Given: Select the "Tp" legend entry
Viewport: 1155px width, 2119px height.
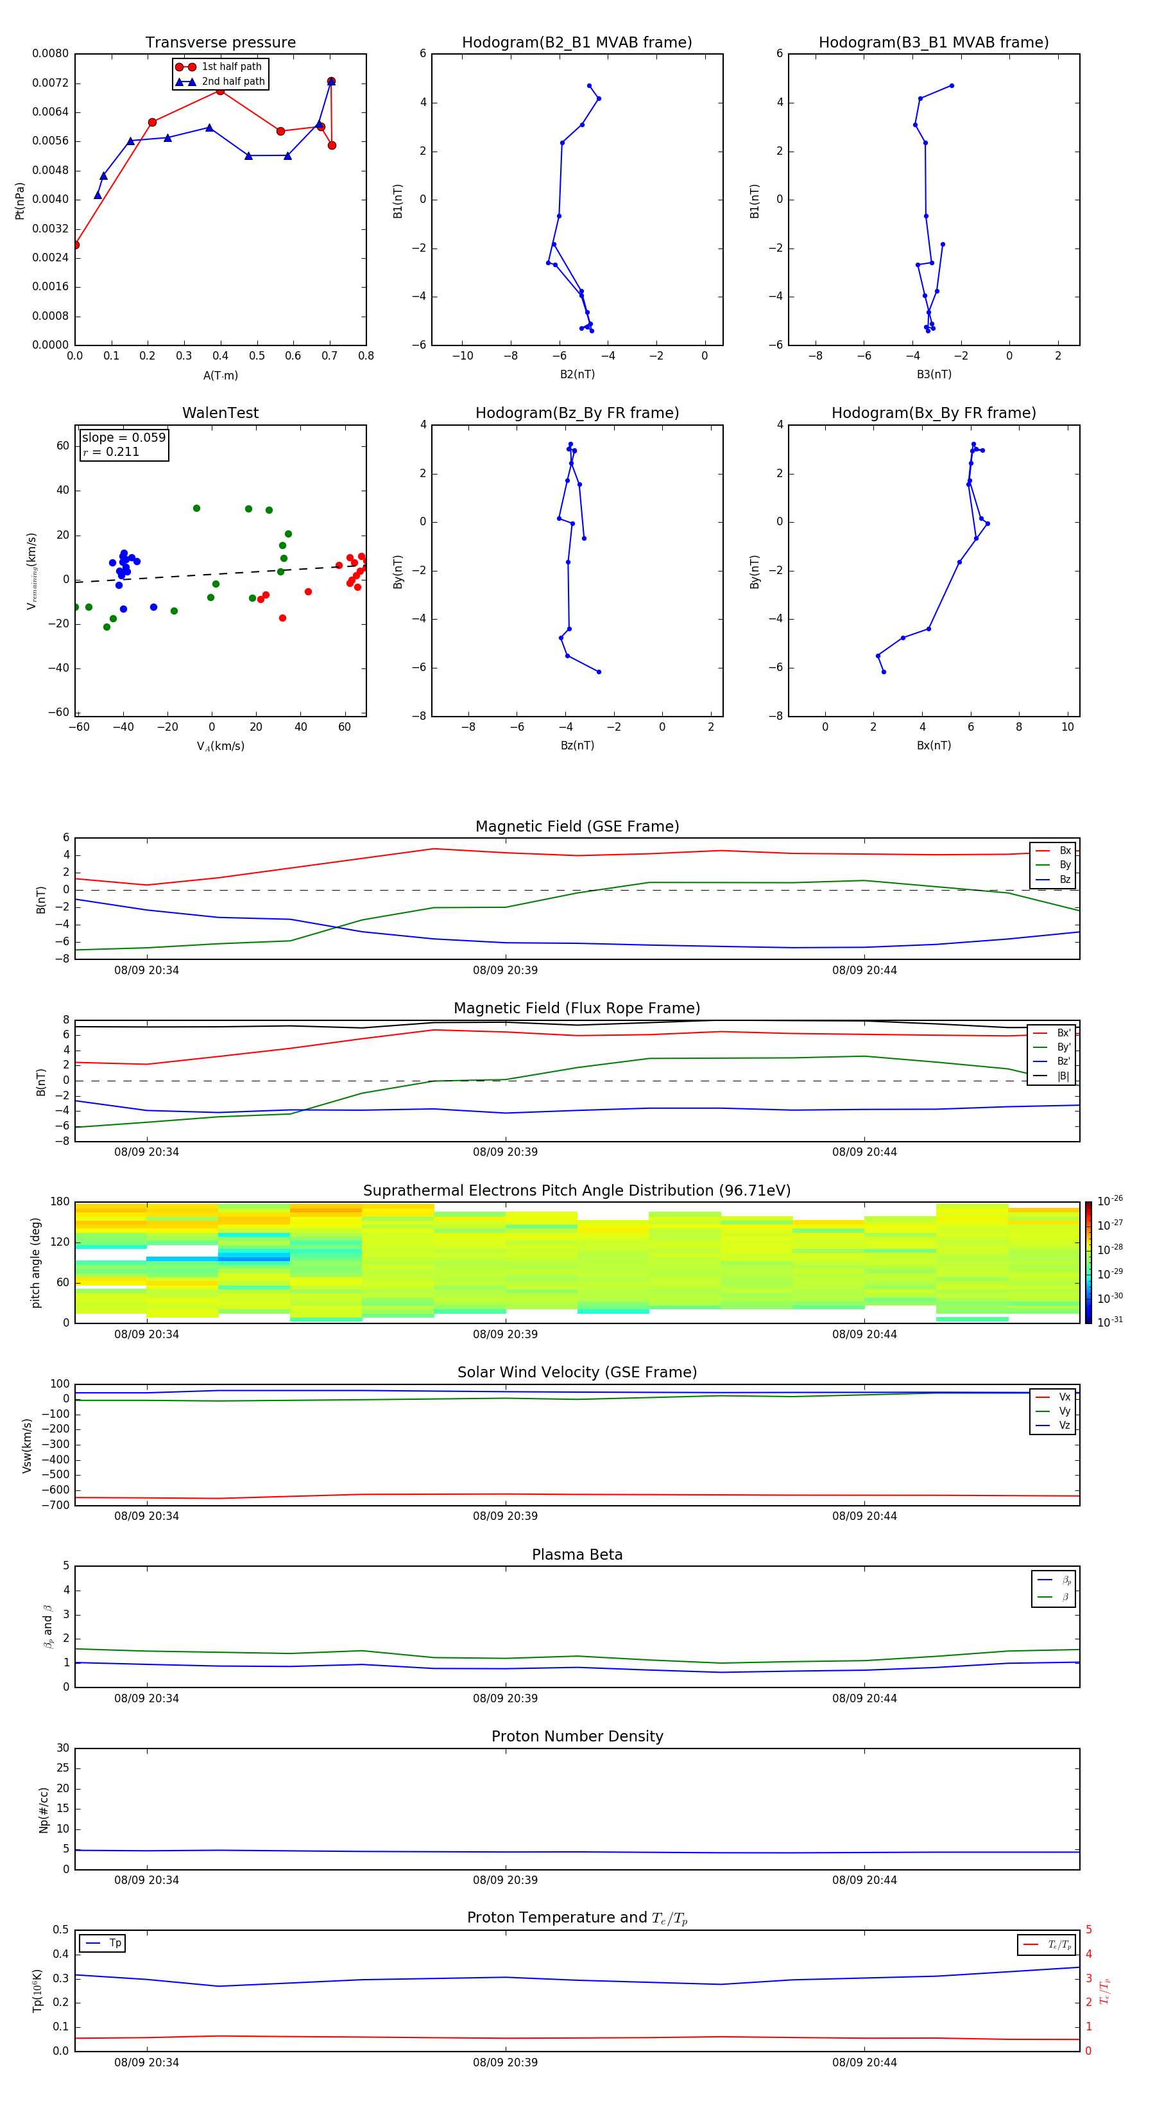Looking at the screenshot, I should click(x=103, y=1943).
